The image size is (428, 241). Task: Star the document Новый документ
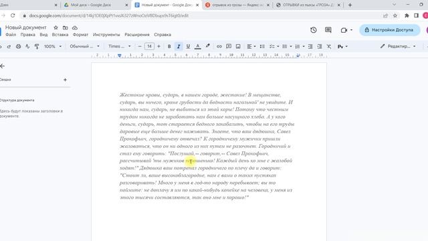pyautogui.click(x=56, y=27)
